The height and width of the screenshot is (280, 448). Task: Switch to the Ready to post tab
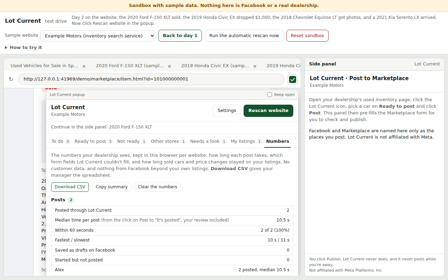(93, 141)
